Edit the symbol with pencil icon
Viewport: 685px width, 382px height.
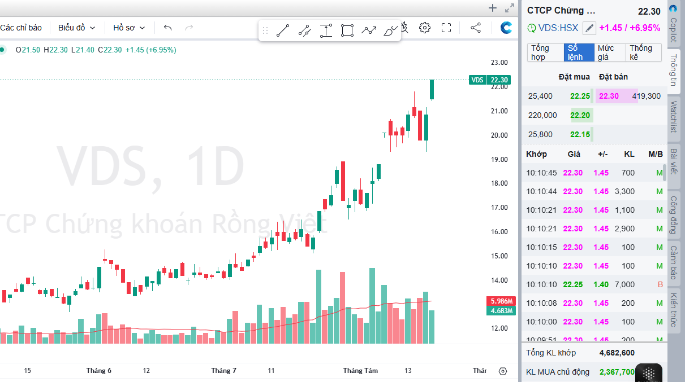[589, 28]
